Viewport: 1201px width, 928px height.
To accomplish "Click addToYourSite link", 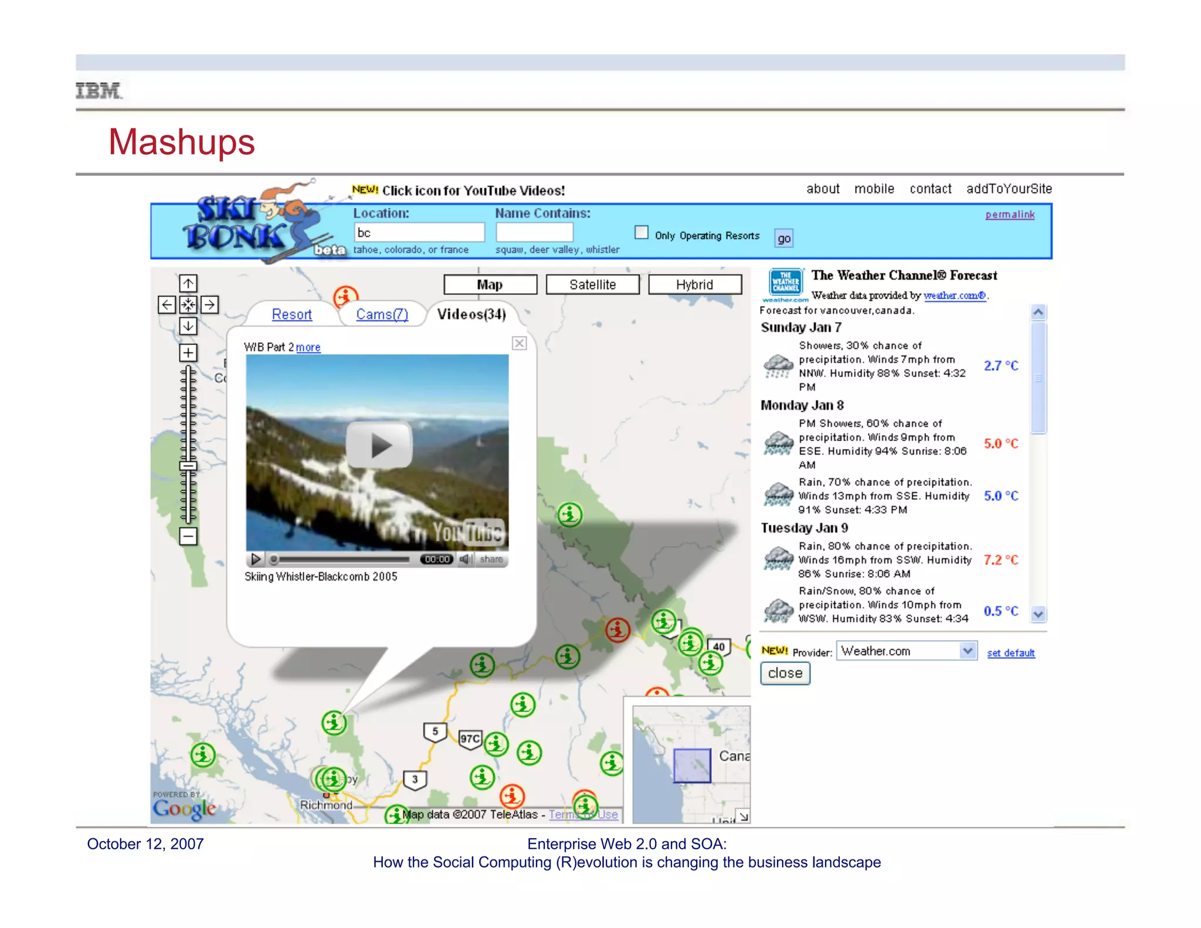I will pyautogui.click(x=1009, y=189).
